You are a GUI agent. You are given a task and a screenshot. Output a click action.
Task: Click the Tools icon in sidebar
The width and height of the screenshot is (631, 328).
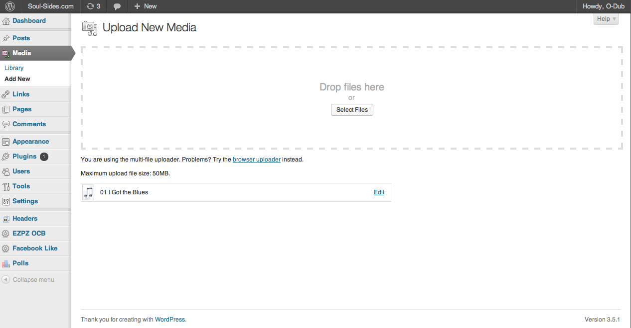(x=6, y=186)
